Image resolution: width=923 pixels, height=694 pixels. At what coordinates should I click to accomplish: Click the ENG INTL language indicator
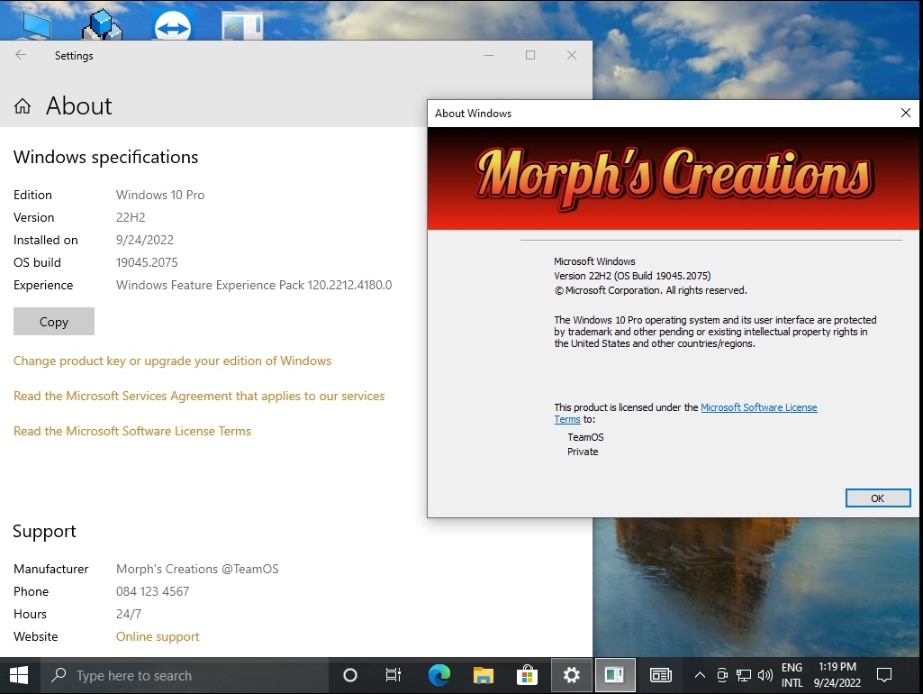point(792,675)
